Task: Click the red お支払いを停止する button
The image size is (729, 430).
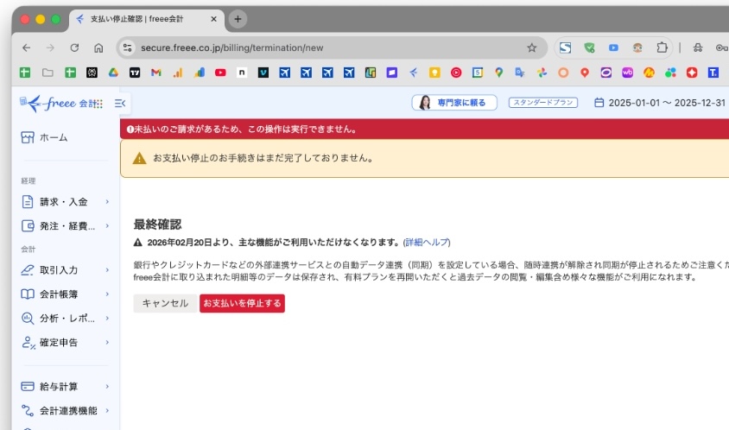Action: tap(242, 303)
